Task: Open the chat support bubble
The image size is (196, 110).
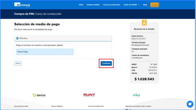Action: [x=190, y=104]
